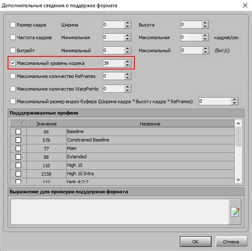Viewport: 252px width, 251px height.
Task: Click into the format check expression text field
Action: (120, 212)
